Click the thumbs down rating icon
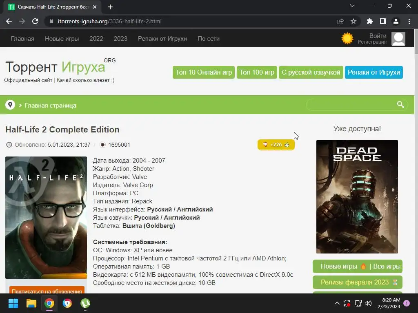The width and height of the screenshot is (418, 313). click(x=265, y=145)
